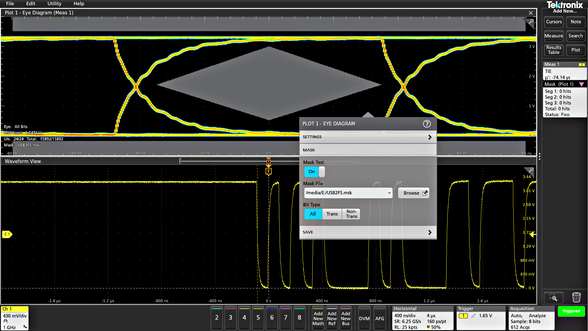Expand the SAVE section
The height and width of the screenshot is (331, 588).
pyautogui.click(x=367, y=232)
